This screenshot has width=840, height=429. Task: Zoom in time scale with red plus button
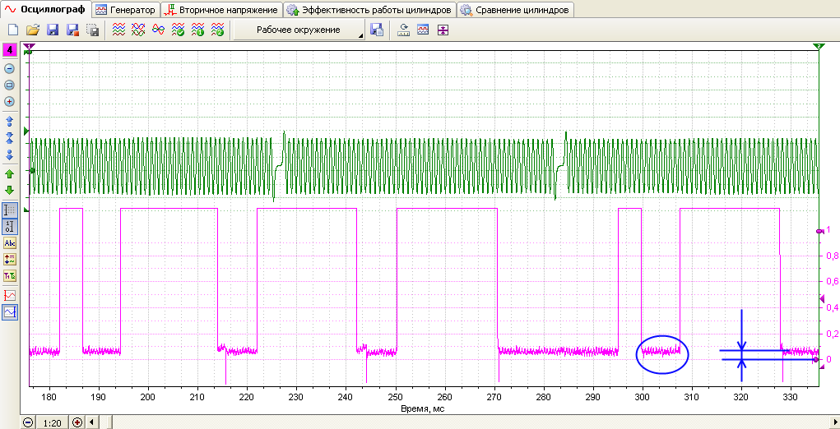(x=77, y=422)
